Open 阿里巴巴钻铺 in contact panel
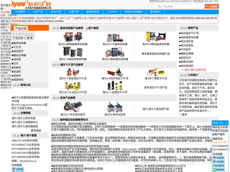The height and width of the screenshot is (172, 230). point(220,131)
